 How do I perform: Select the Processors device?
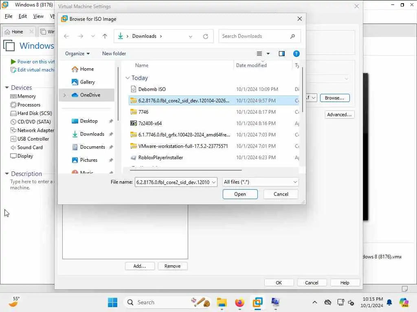click(25, 105)
